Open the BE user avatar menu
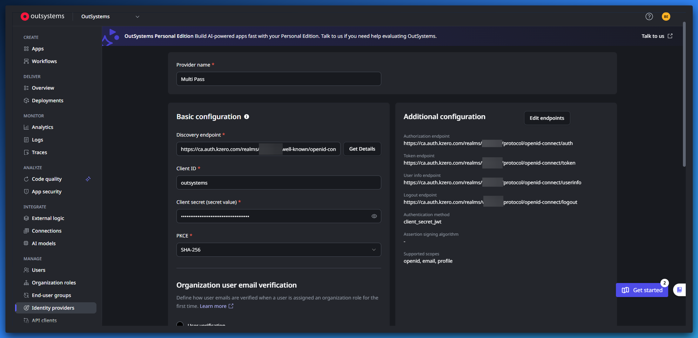Image resolution: width=698 pixels, height=338 pixels. (666, 16)
